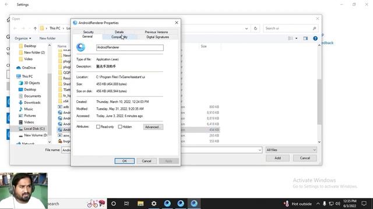Open the Help icon in Open dialog
The height and width of the screenshot is (209, 373).
pyautogui.click(x=315, y=38)
